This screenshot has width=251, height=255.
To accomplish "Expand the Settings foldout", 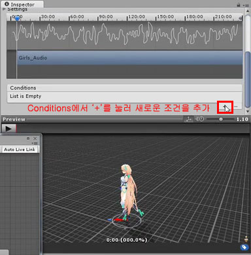I will pos(4,9).
